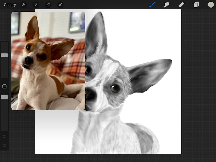Redo the last action
Image resolution: width=216 pixels, height=162 pixels.
pos(4,145)
